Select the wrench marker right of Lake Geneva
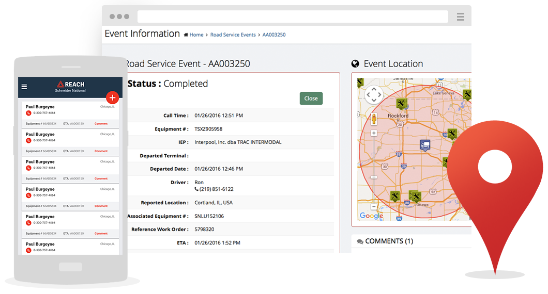548x294 pixels. [x=467, y=94]
